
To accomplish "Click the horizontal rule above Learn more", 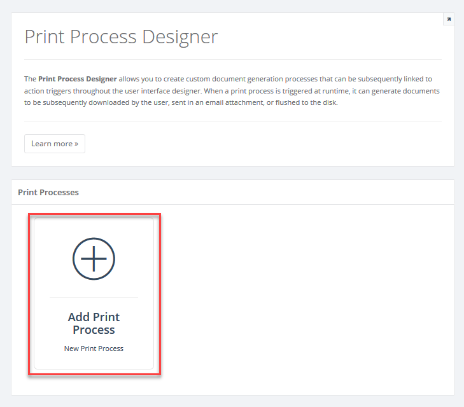I will click(x=232, y=121).
